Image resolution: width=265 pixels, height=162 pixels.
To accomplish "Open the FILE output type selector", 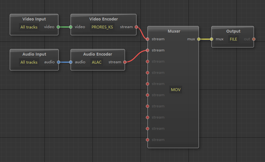I will 233,39.
